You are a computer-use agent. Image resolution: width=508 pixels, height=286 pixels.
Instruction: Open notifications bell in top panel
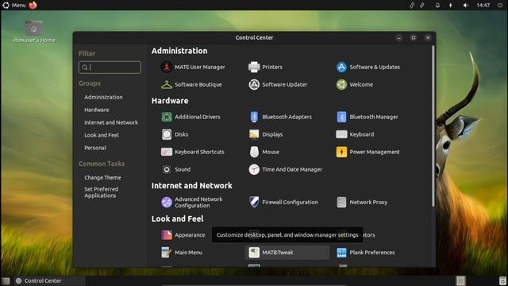(x=437, y=6)
